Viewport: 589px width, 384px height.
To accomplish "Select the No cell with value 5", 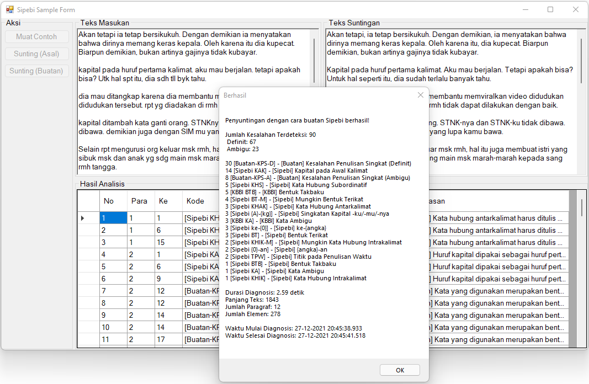I will coord(114,266).
